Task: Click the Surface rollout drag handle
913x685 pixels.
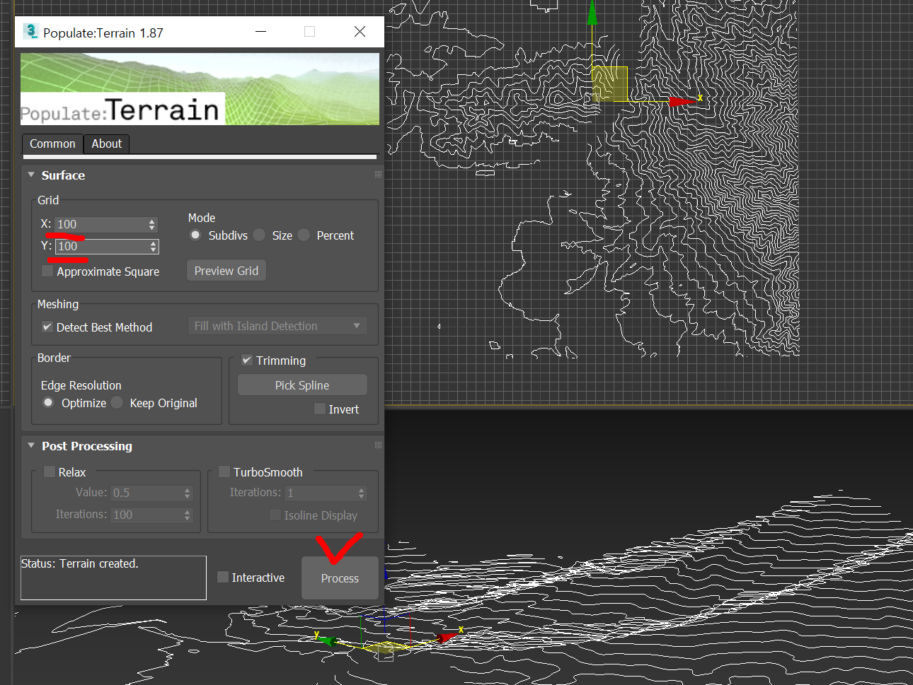Action: coord(378,174)
